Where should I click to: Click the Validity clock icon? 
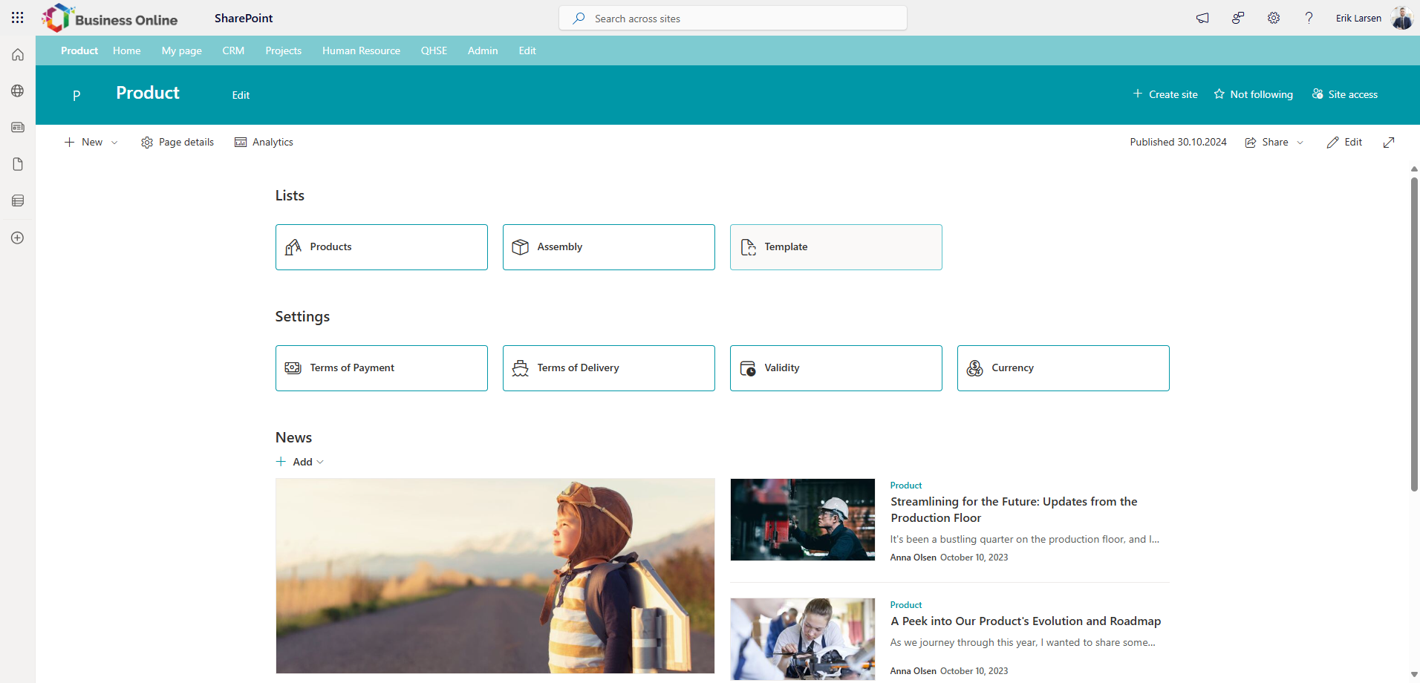(x=748, y=368)
